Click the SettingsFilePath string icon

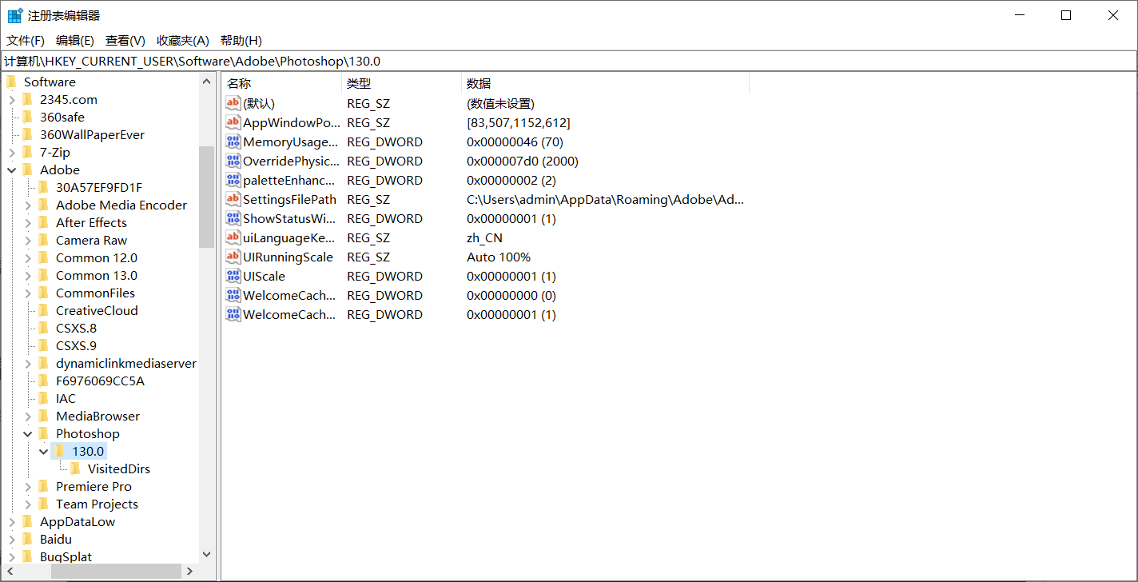[233, 199]
